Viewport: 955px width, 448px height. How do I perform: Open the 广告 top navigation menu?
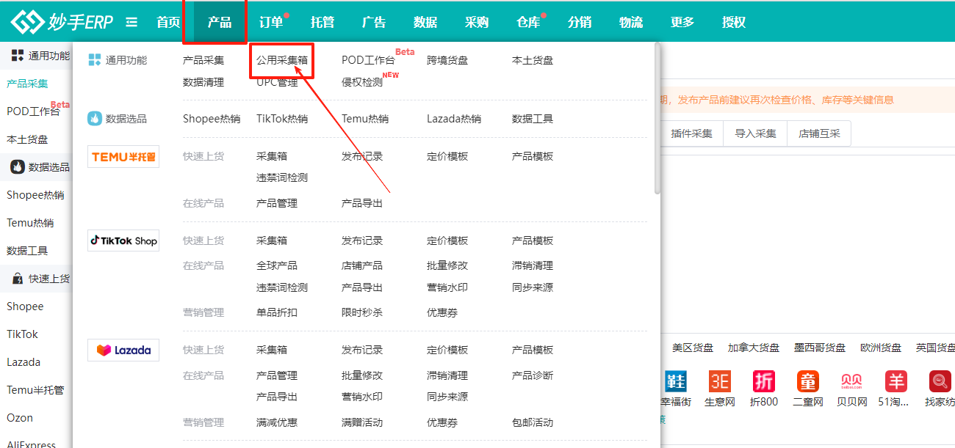(374, 22)
